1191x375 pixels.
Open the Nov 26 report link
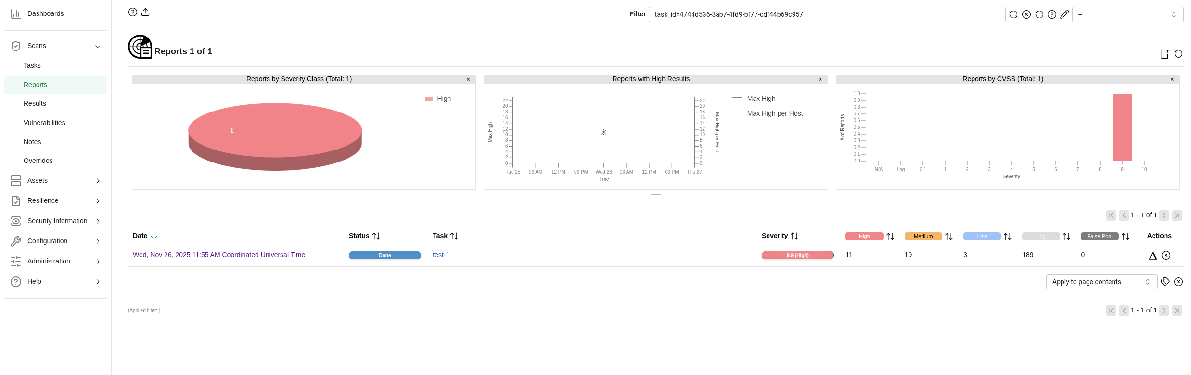[219, 255]
